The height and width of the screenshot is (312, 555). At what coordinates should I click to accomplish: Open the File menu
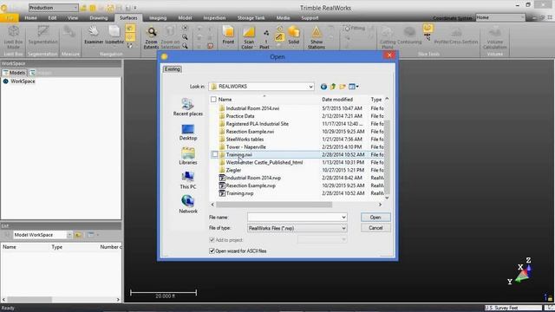click(10, 17)
